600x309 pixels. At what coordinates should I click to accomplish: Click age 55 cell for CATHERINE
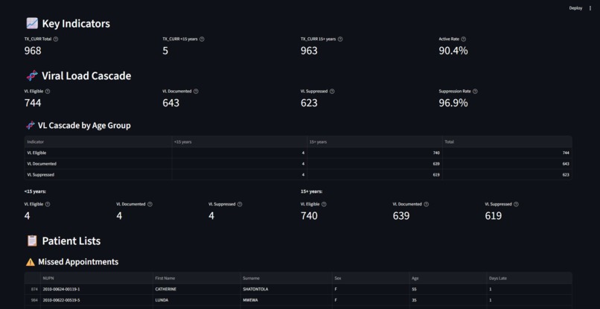[x=448, y=289]
